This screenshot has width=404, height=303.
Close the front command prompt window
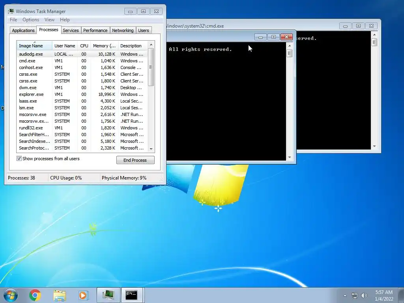point(286,37)
